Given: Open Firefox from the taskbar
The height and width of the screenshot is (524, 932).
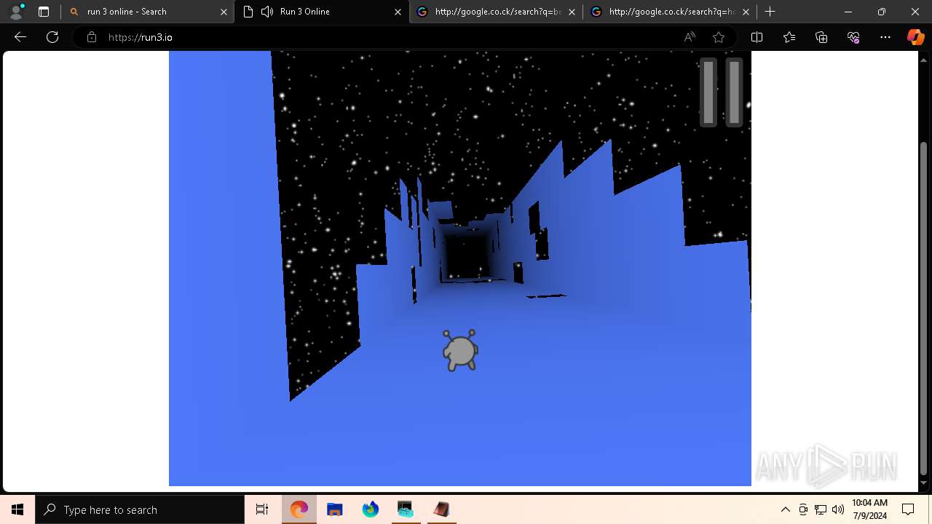Looking at the screenshot, I should click(x=371, y=509).
